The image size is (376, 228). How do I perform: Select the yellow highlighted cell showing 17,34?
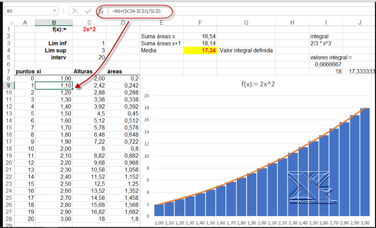pyautogui.click(x=200, y=50)
